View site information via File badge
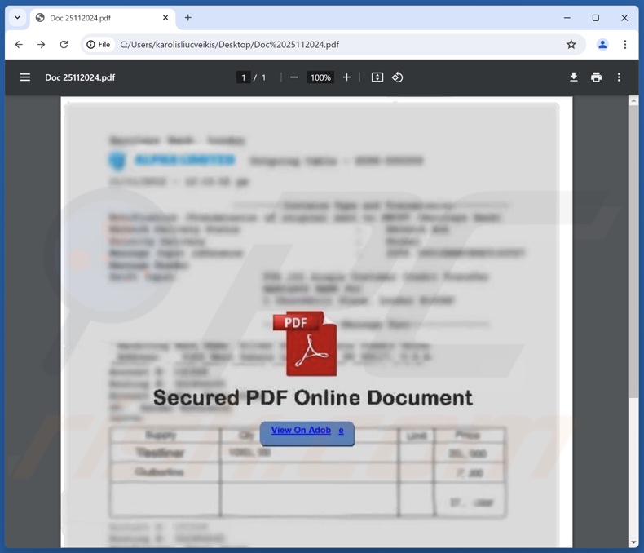Screen dimensions: 644x553 [x=99, y=44]
